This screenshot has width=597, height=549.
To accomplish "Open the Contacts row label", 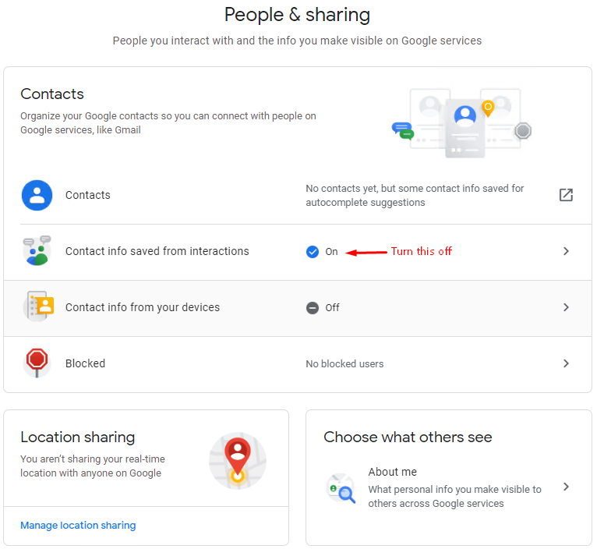I will pos(88,195).
